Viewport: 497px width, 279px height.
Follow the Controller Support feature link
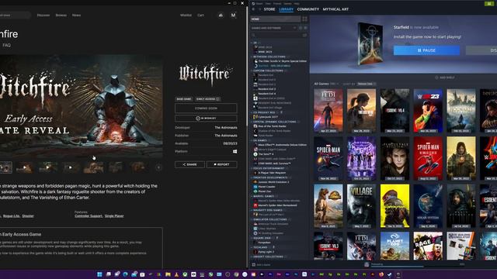[89, 216]
